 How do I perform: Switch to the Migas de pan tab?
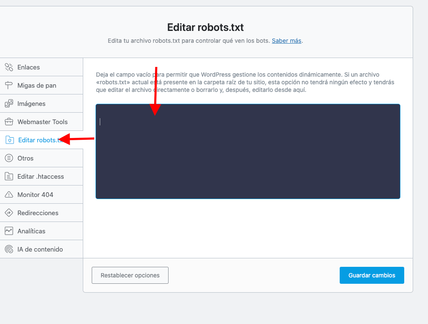pos(41,85)
